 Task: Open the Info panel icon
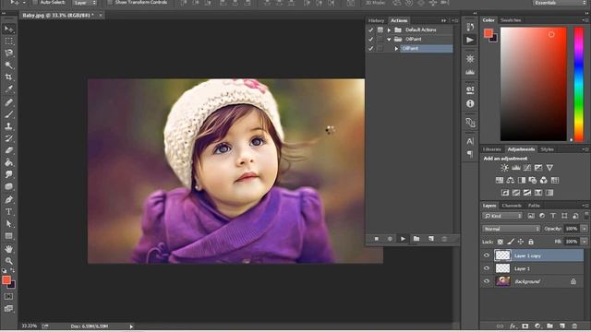pyautogui.click(x=470, y=103)
